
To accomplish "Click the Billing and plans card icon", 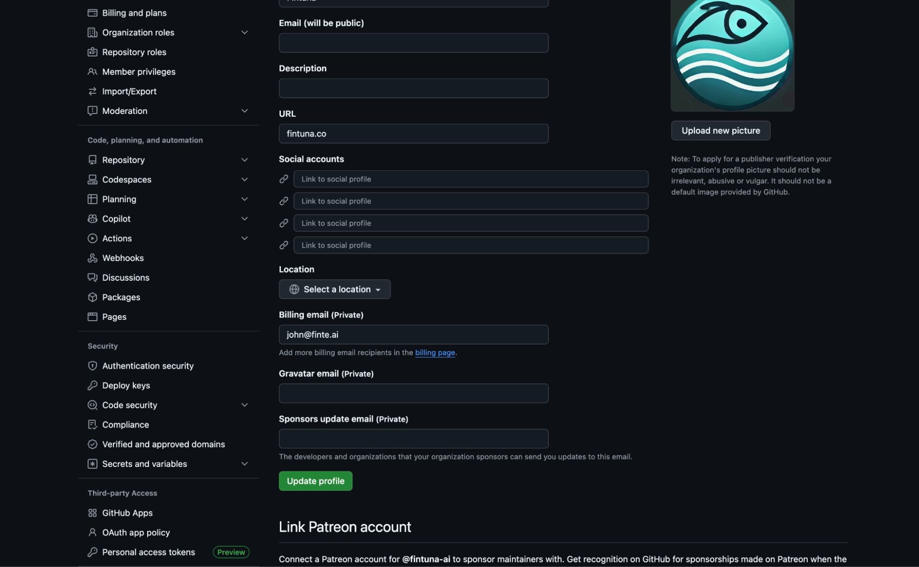I will click(92, 13).
